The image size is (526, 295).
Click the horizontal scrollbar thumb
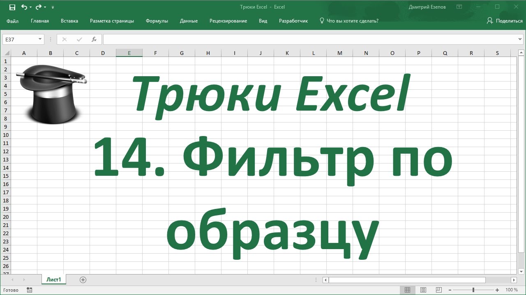click(407, 280)
